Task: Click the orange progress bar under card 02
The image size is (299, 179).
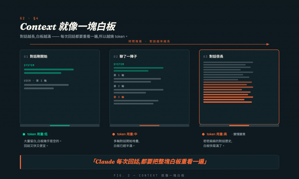Action: pyautogui.click(x=149, y=125)
